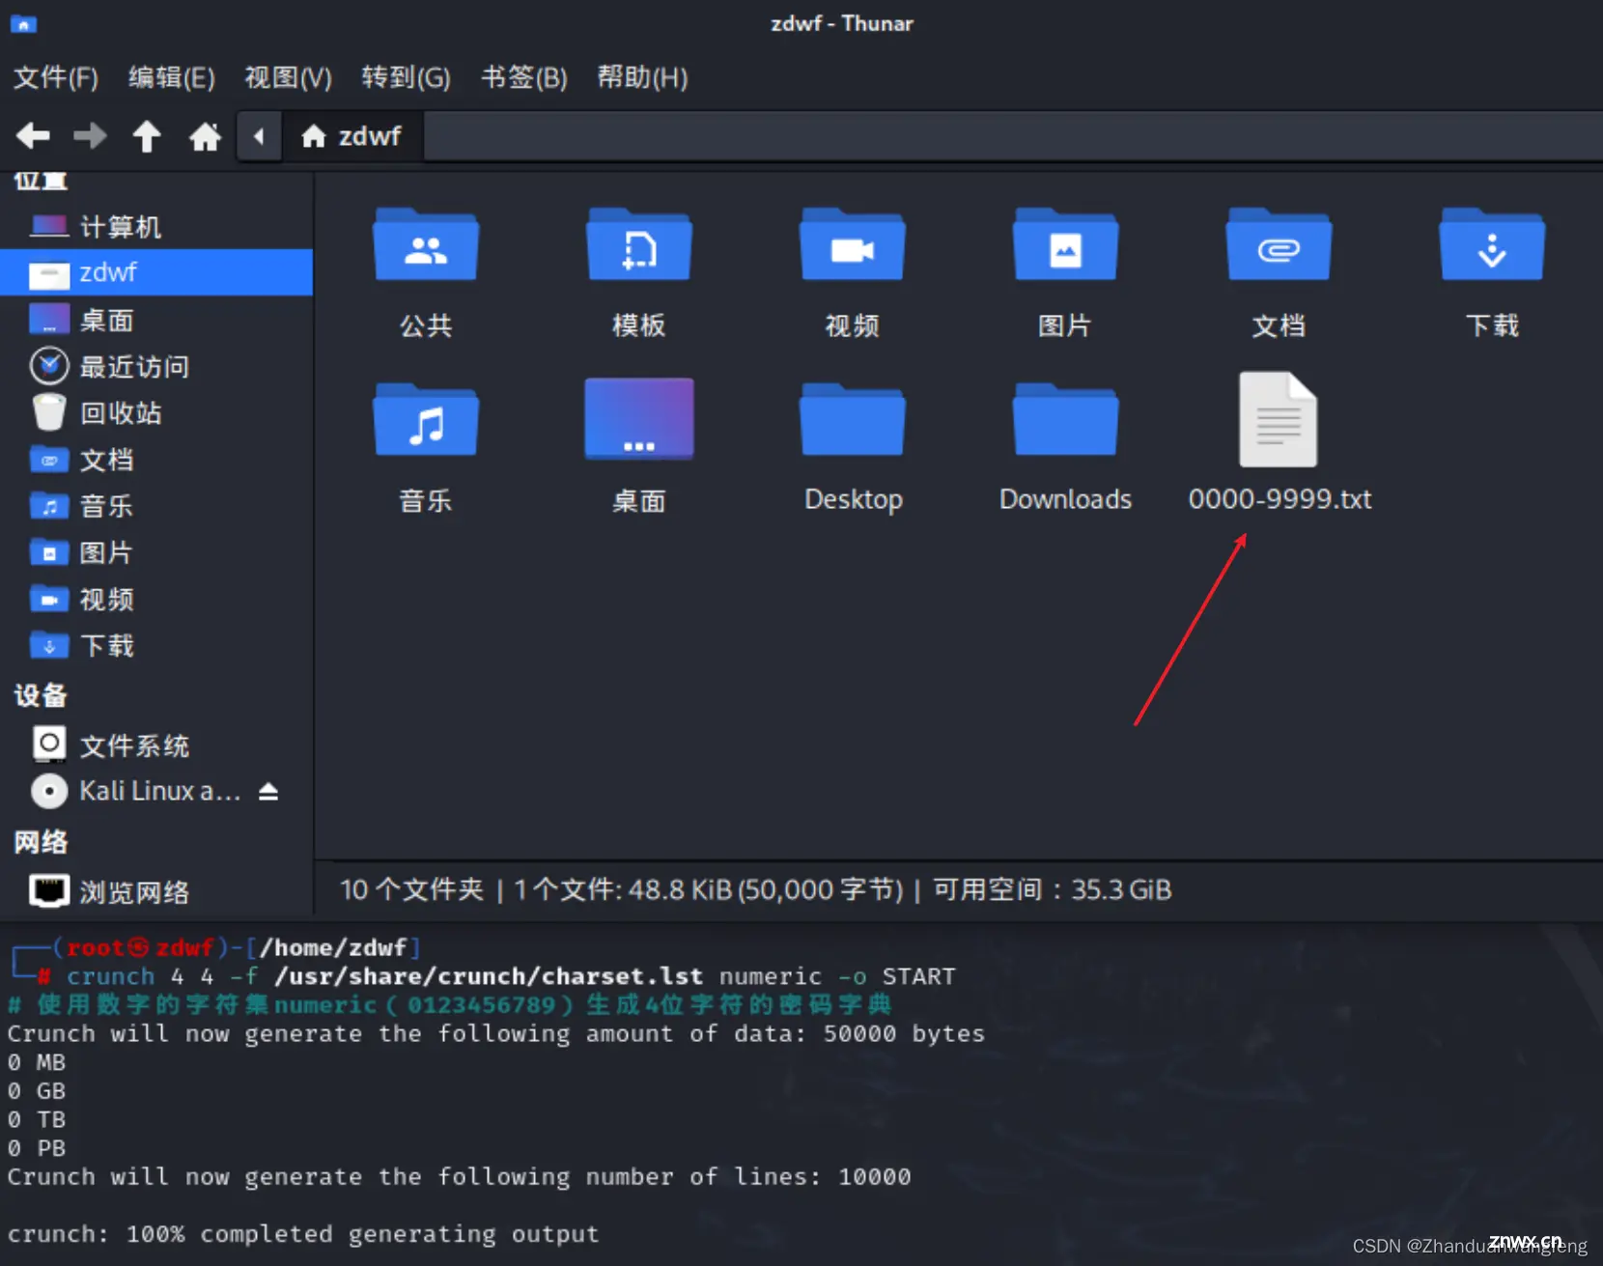Select the Downloads folder icon
1603x1266 pixels.
tap(1066, 420)
